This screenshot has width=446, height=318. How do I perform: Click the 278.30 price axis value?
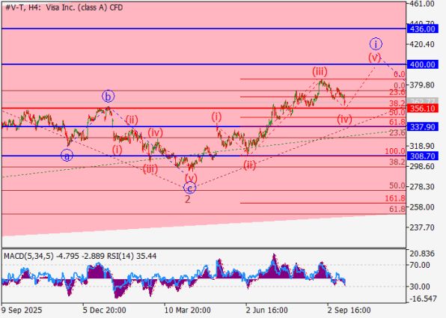(x=422, y=186)
